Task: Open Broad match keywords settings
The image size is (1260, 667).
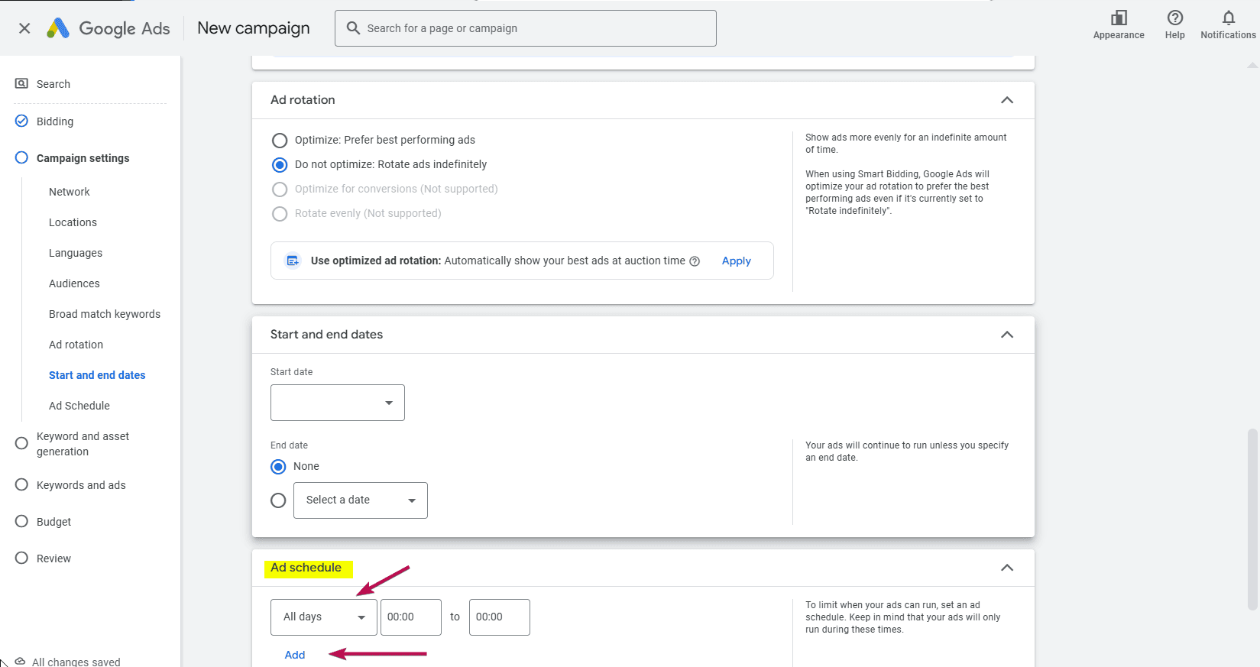Action: coord(105,314)
